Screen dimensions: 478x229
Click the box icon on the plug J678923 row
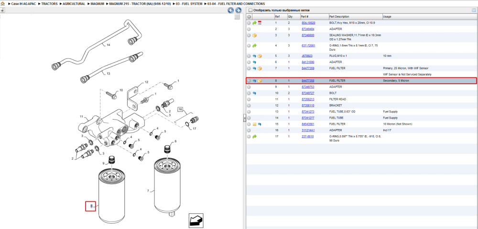[260, 56]
